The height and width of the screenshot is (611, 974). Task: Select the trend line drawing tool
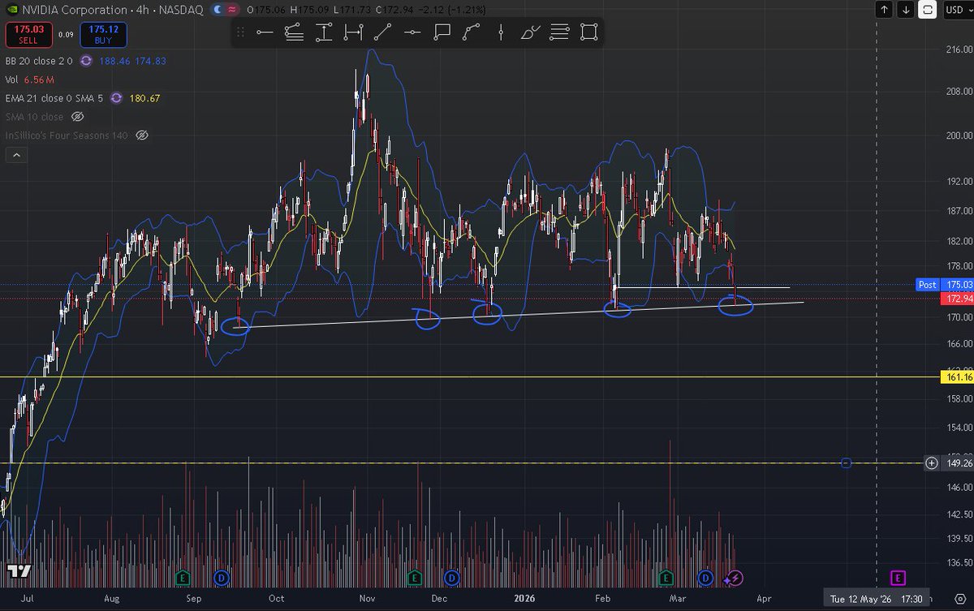point(383,32)
